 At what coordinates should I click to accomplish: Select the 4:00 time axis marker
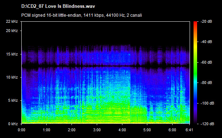[122, 130]
